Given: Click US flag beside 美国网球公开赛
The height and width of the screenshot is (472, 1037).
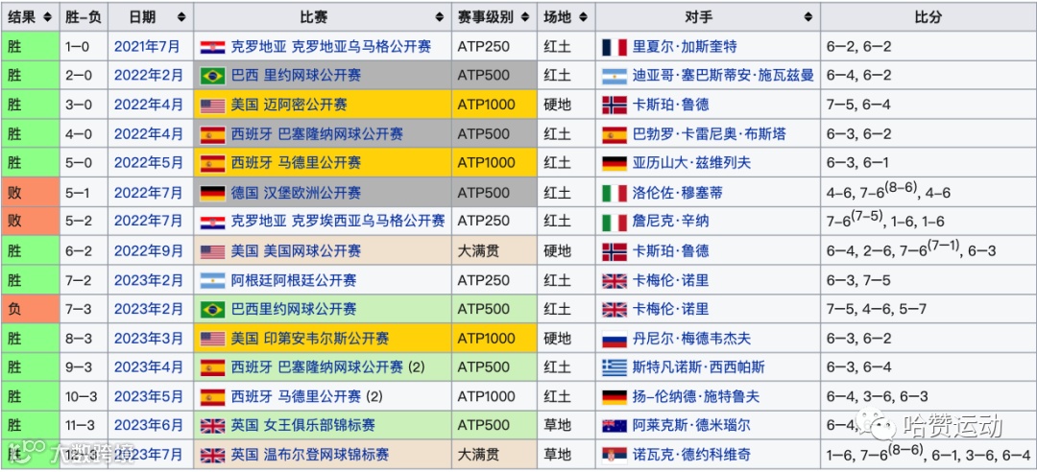Looking at the screenshot, I should (213, 251).
